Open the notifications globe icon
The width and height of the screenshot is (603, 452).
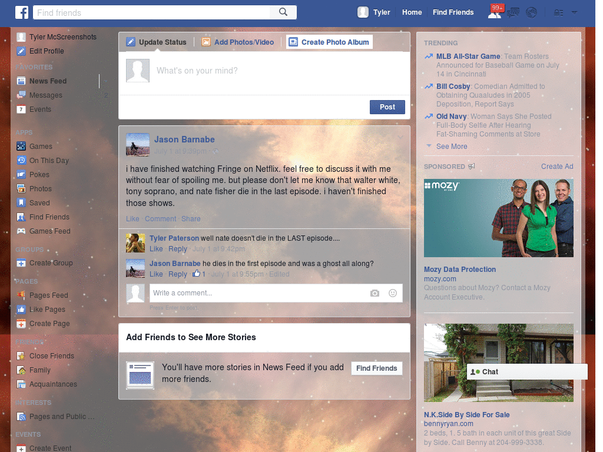532,13
